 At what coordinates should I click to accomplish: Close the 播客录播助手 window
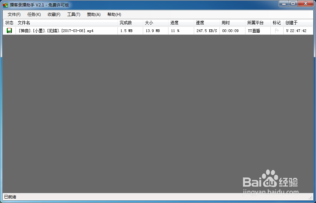pyautogui.click(x=306, y=3)
